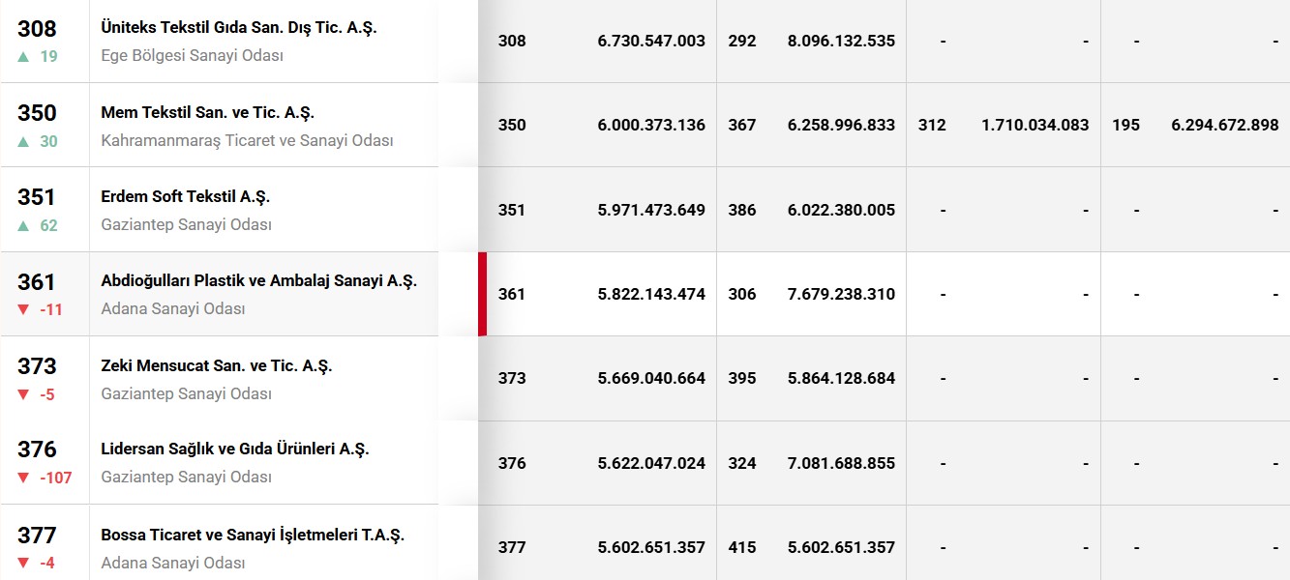Click the red down arrow beside -5
Viewport: 1290px width, 580px height.
pos(23,394)
